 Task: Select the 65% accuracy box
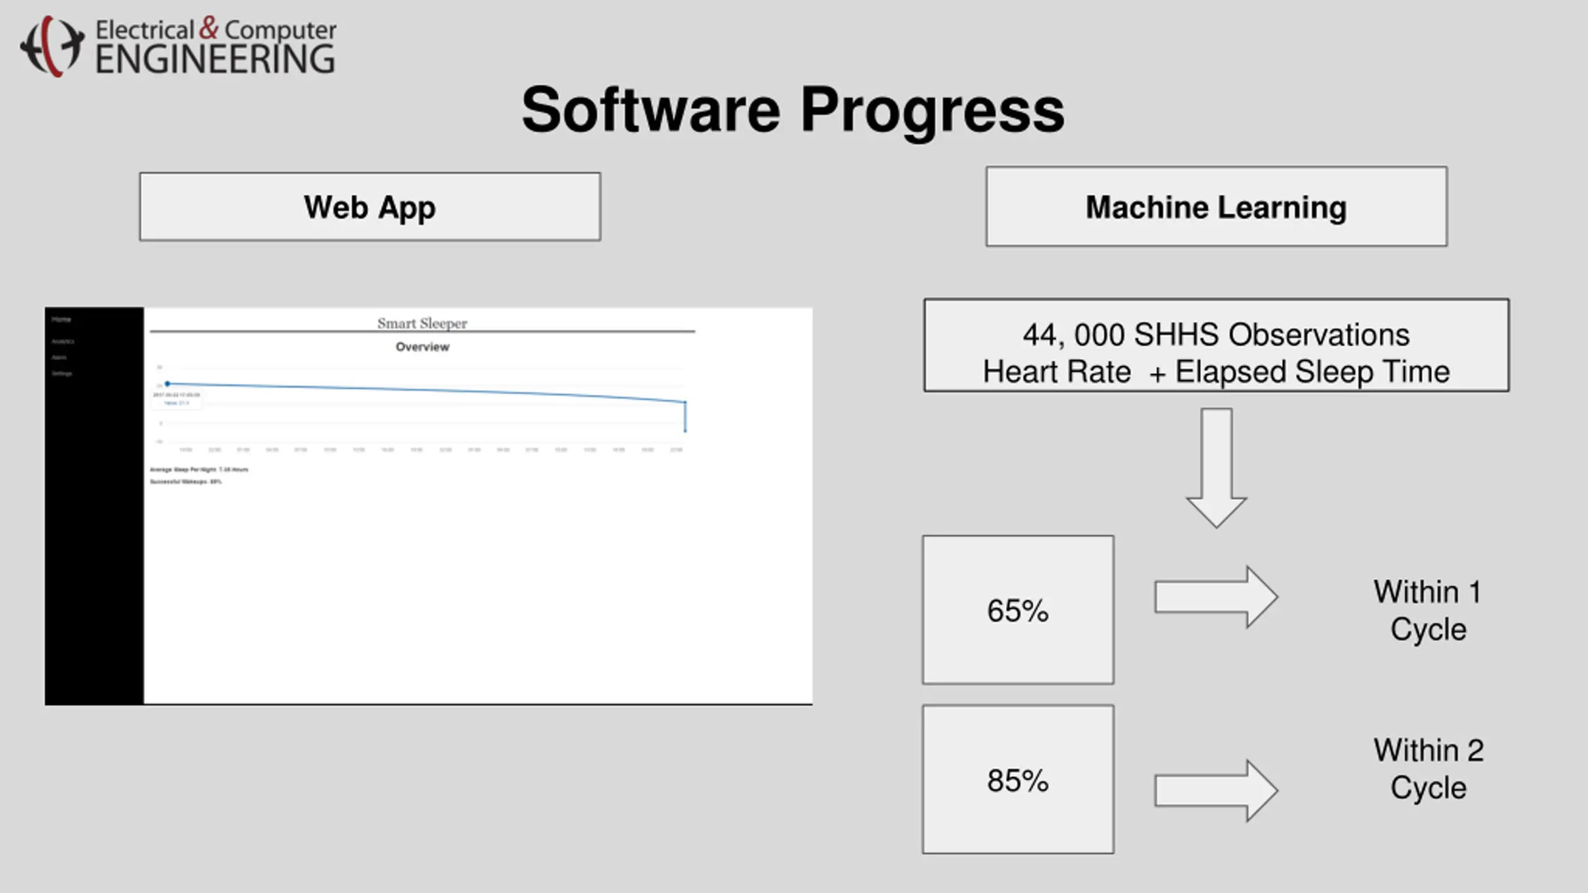pos(1017,610)
